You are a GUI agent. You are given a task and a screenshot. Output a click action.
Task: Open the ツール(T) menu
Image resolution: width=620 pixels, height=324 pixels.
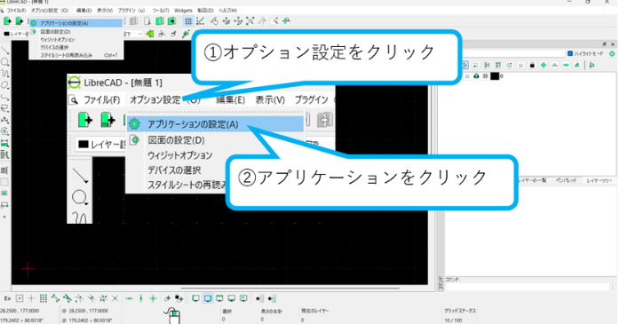click(x=161, y=11)
